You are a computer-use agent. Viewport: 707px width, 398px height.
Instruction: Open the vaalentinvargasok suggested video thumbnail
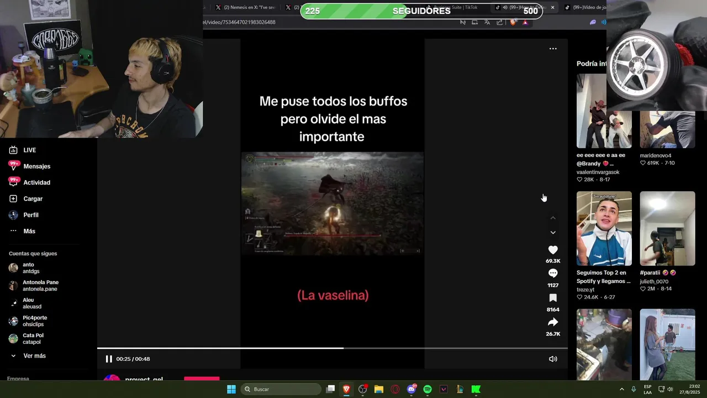[604, 111]
